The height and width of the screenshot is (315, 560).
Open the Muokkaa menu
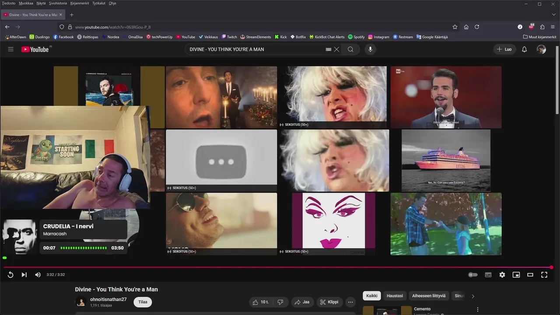pos(26,3)
